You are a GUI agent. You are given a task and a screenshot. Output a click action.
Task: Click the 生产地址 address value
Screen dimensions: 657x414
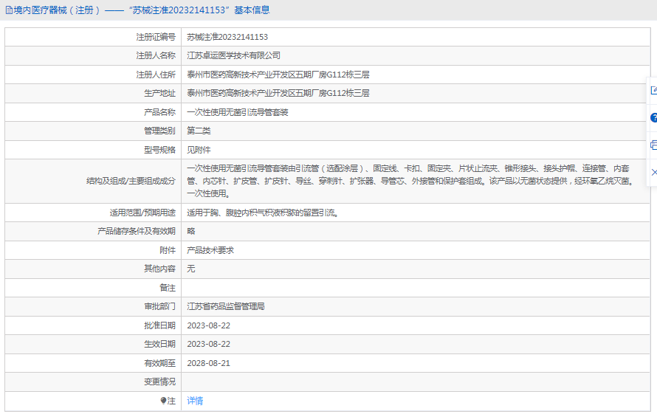click(278, 93)
